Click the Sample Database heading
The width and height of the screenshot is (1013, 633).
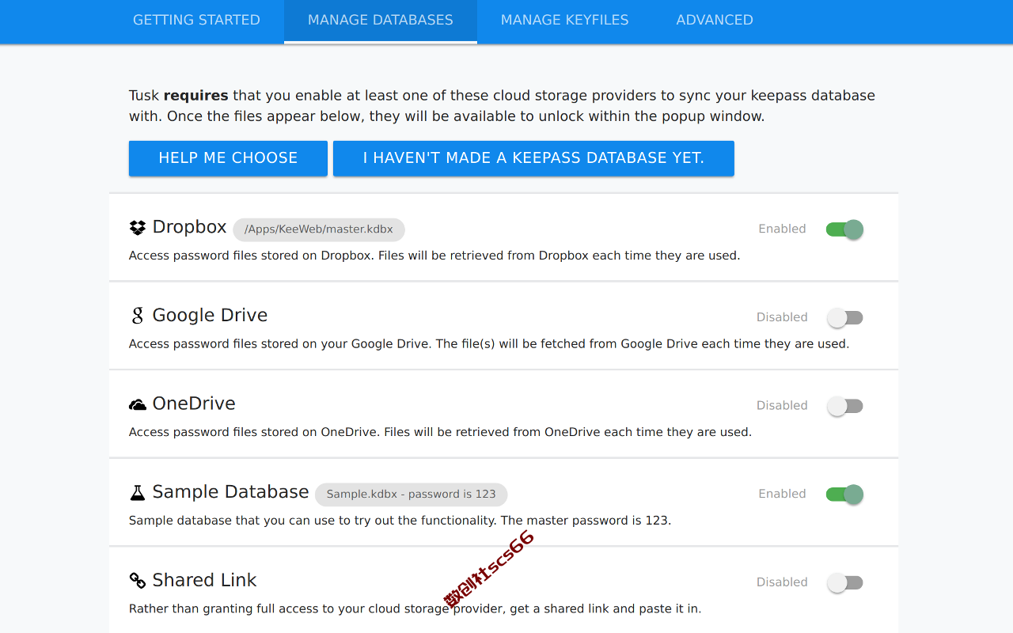click(230, 492)
